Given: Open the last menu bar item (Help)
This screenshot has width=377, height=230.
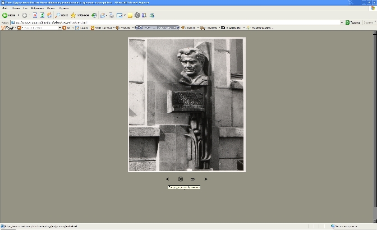Looking at the screenshot, I should click(x=63, y=8).
